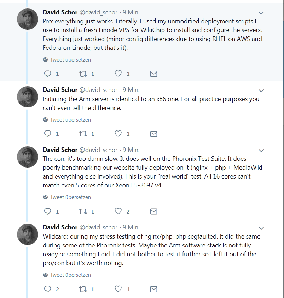Open the @david_schor handle on the 'Wildcard' tweet
This screenshot has width=284, height=298.
coord(98,227)
